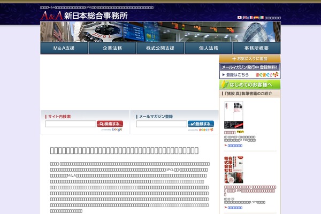The height and width of the screenshot is (214, 321).
Task: Click the Google logo under site search
Action: (x=117, y=129)
